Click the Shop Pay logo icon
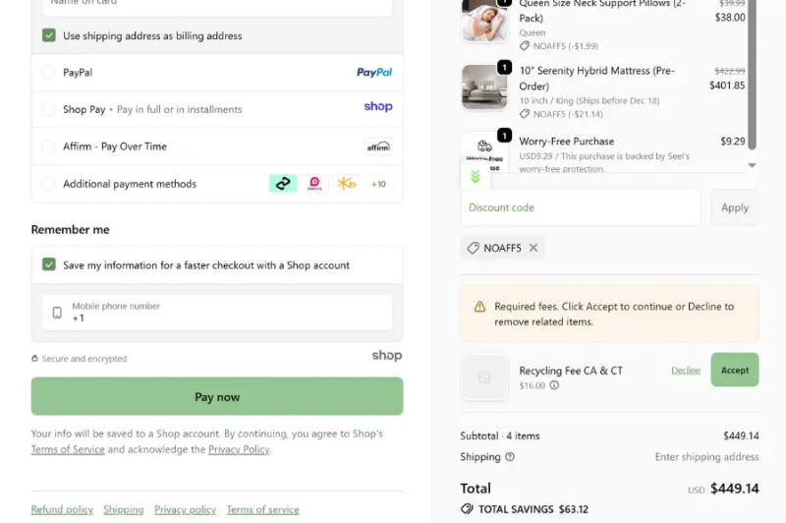The width and height of the screenshot is (786, 523). pos(378,106)
